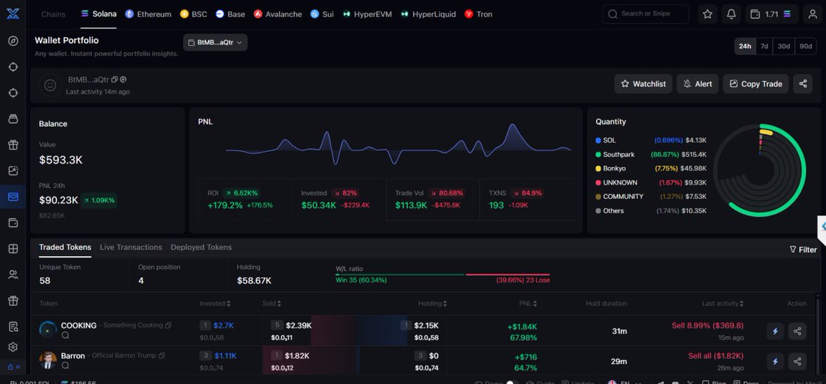Switch to Avalanche chain tab

tap(277, 14)
